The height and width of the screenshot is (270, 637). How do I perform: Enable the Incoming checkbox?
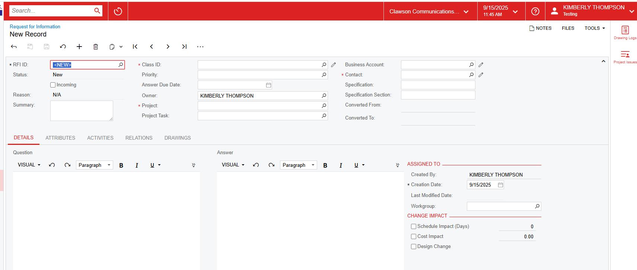click(x=53, y=85)
